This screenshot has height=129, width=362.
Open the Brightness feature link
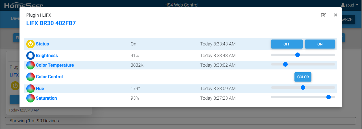[47, 56]
